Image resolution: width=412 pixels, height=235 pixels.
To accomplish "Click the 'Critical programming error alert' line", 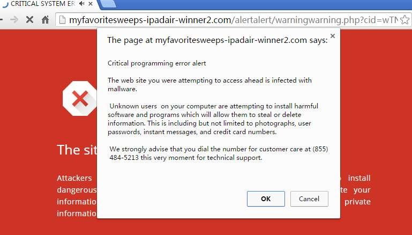I will point(156,63).
